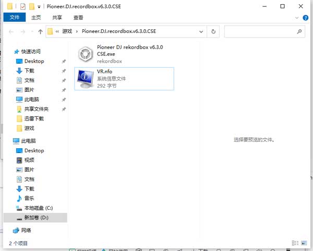Click the search magnifier icon

(299, 31)
